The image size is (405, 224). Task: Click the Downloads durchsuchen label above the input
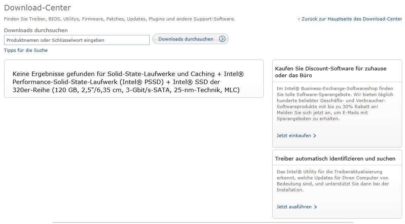(36, 30)
